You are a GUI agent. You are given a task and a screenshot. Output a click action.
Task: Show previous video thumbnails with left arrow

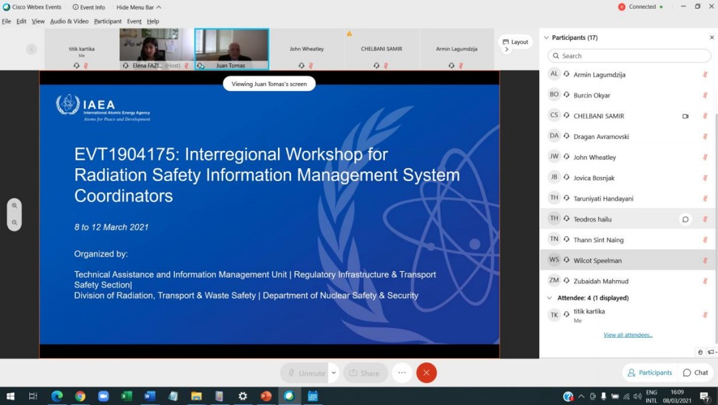click(31, 49)
